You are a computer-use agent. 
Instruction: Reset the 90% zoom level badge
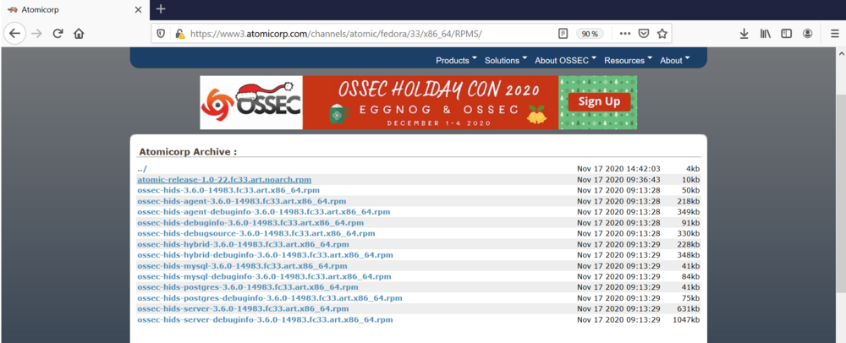coord(590,34)
